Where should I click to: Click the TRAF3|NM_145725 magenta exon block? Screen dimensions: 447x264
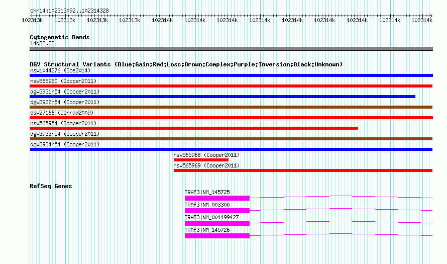217,198
